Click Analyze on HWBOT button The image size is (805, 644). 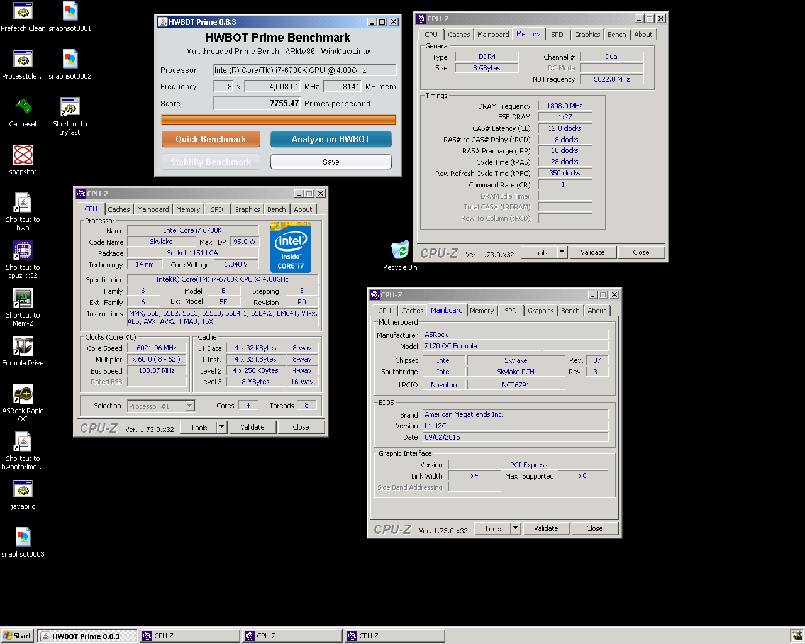(x=331, y=139)
